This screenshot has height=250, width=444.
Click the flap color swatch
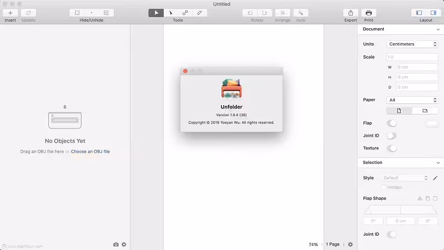pyautogui.click(x=432, y=123)
